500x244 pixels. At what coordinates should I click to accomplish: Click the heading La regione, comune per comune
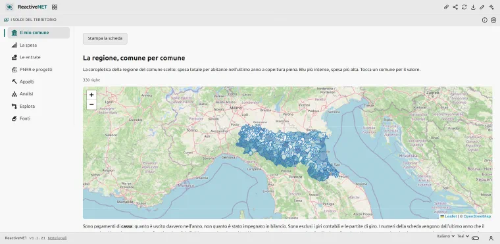(x=134, y=58)
